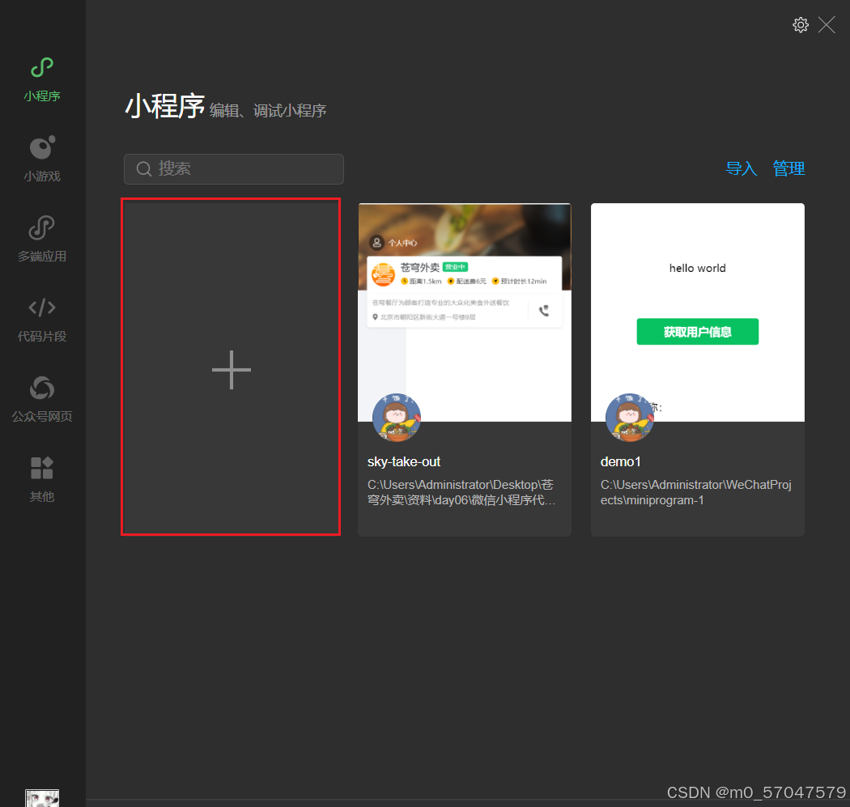
Task: Create new project with plus card
Action: point(231,367)
